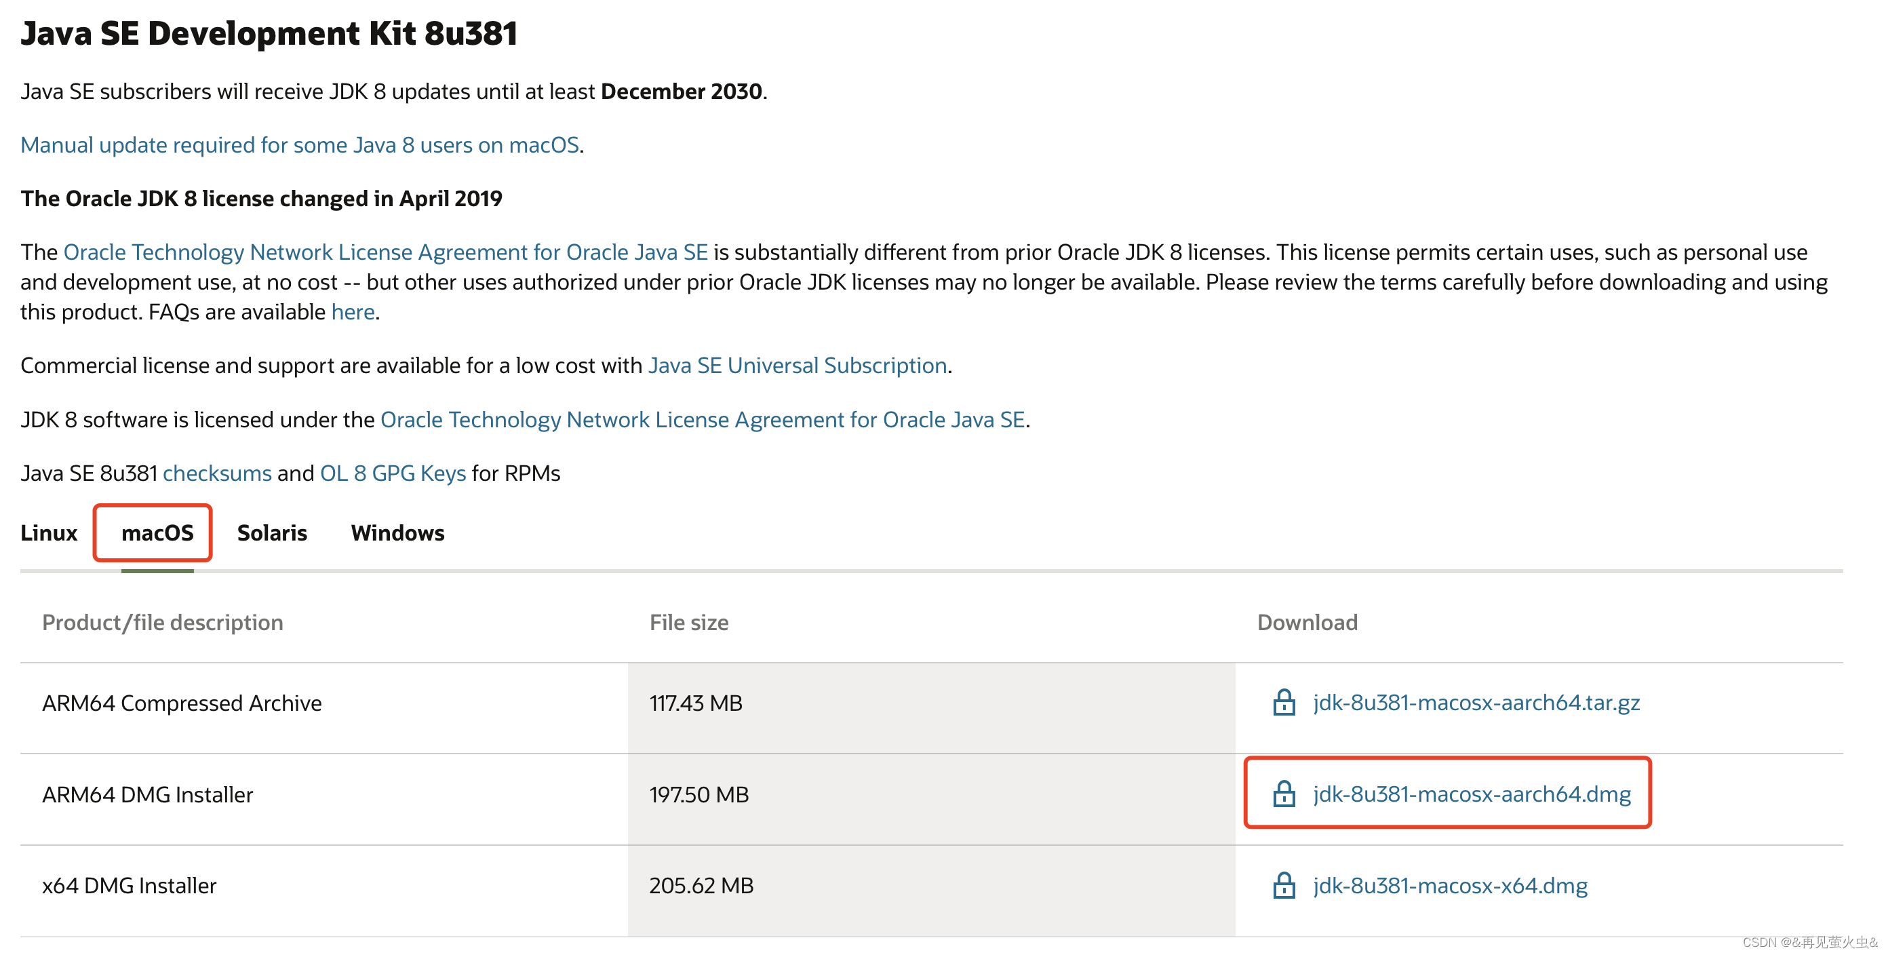Viewport: 1888px width, 955px height.
Task: Click the ARM64 DMG Installer description
Action: 147,794
